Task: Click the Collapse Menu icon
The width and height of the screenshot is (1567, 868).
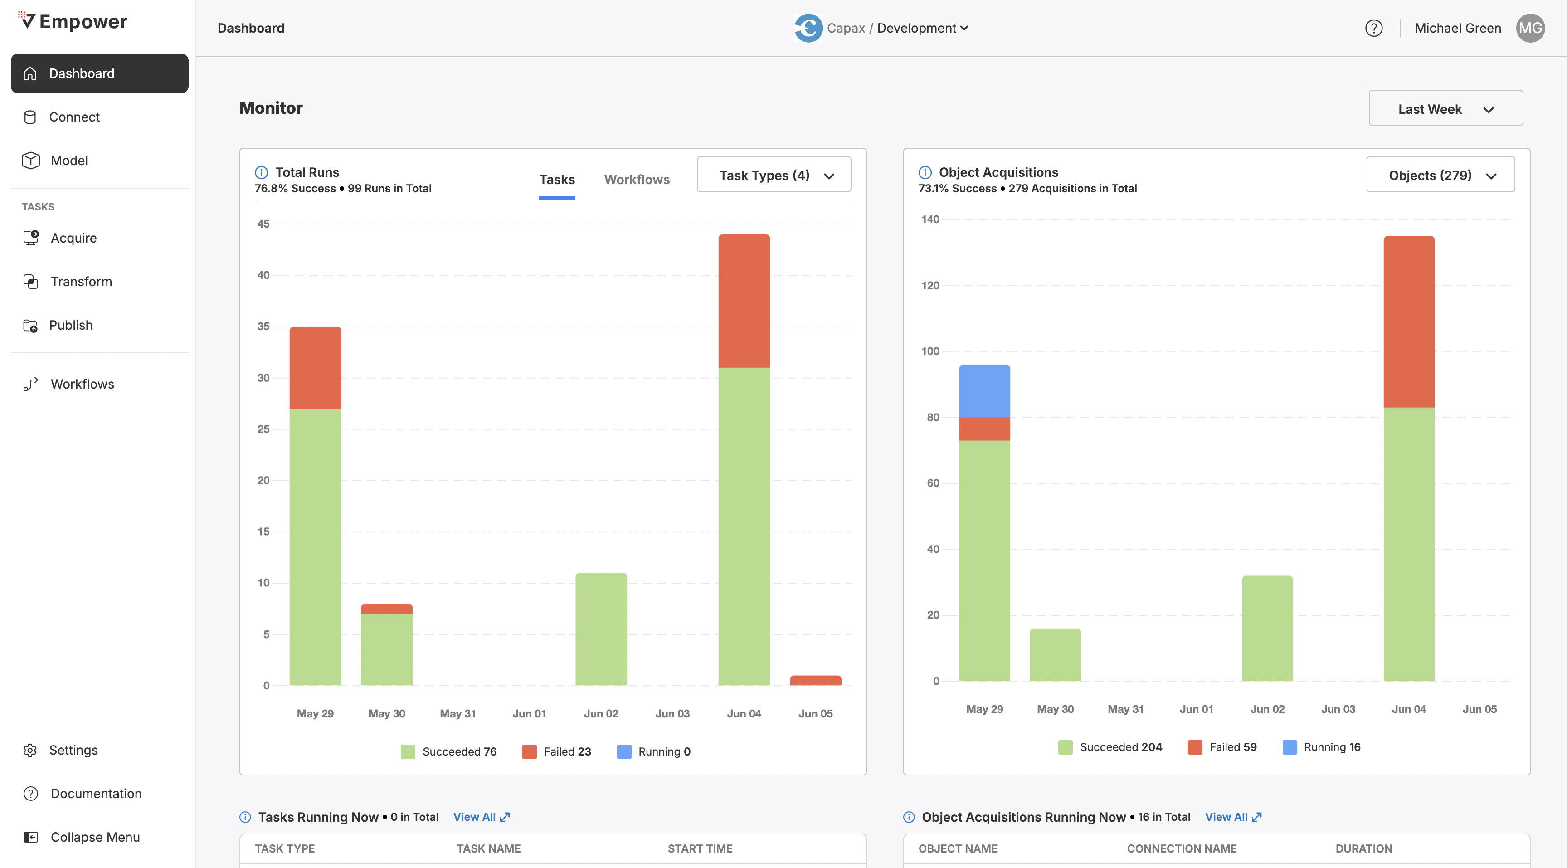Action: 30,837
